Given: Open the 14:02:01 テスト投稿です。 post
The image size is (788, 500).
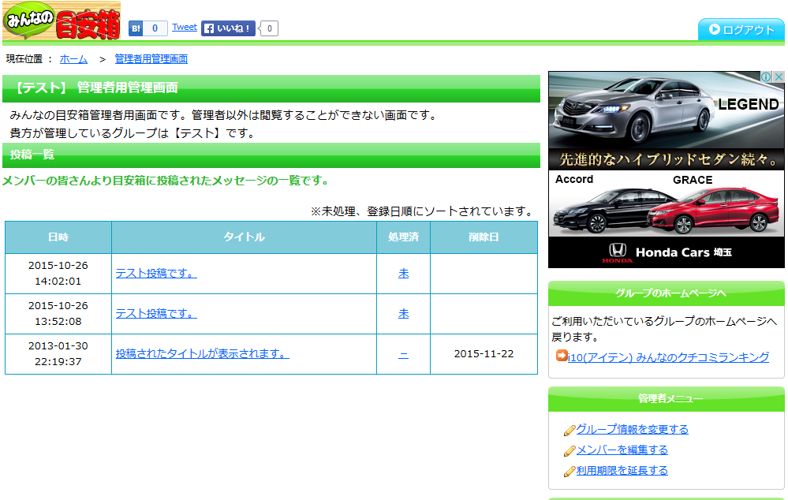Looking at the screenshot, I should point(156,274).
